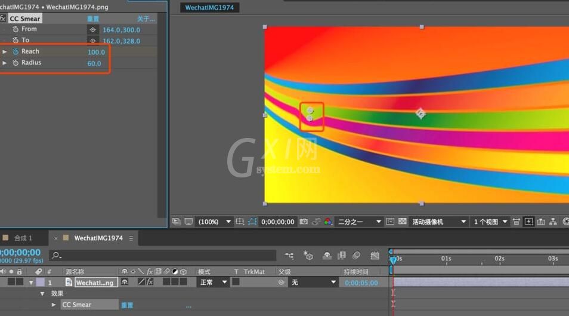The height and width of the screenshot is (316, 569).
Task: Open the graph editor icon
Action: coord(375,256)
